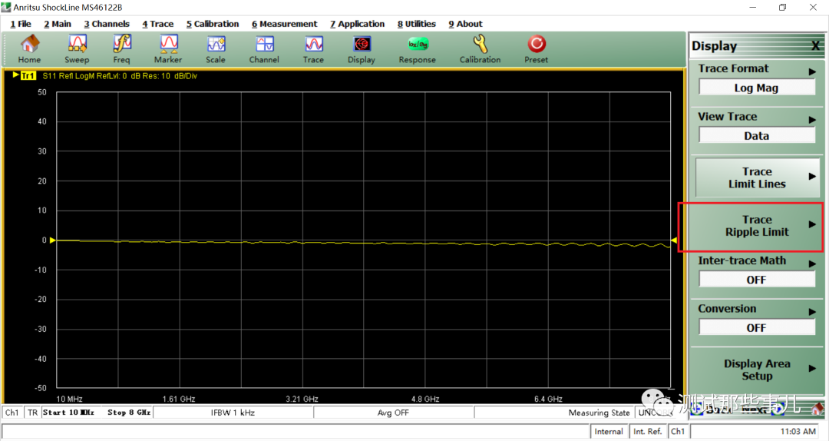Select the Freq toolbar icon

pyautogui.click(x=121, y=48)
